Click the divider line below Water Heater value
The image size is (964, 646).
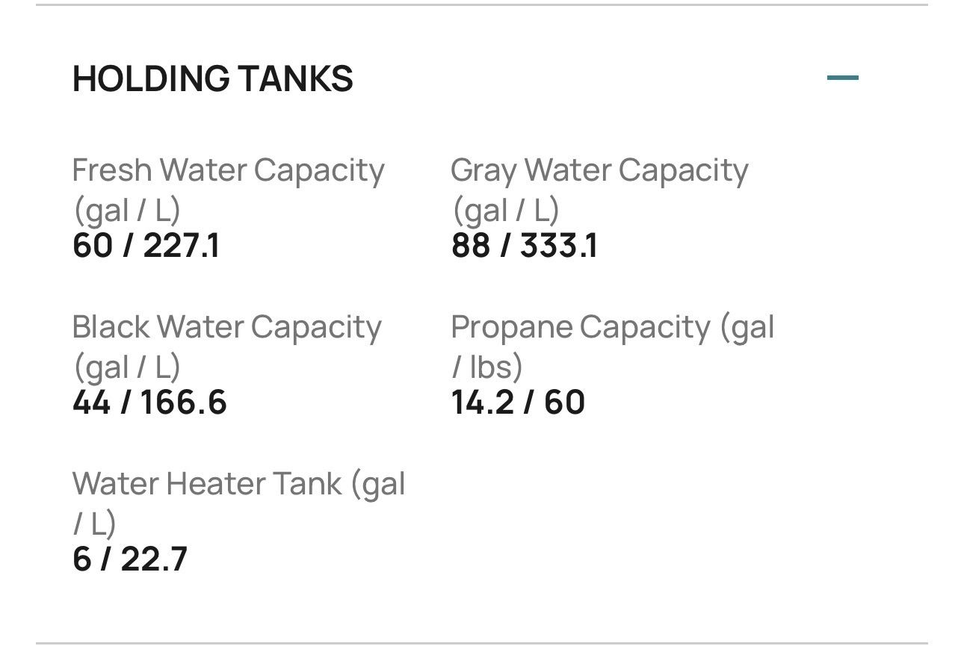click(x=482, y=642)
